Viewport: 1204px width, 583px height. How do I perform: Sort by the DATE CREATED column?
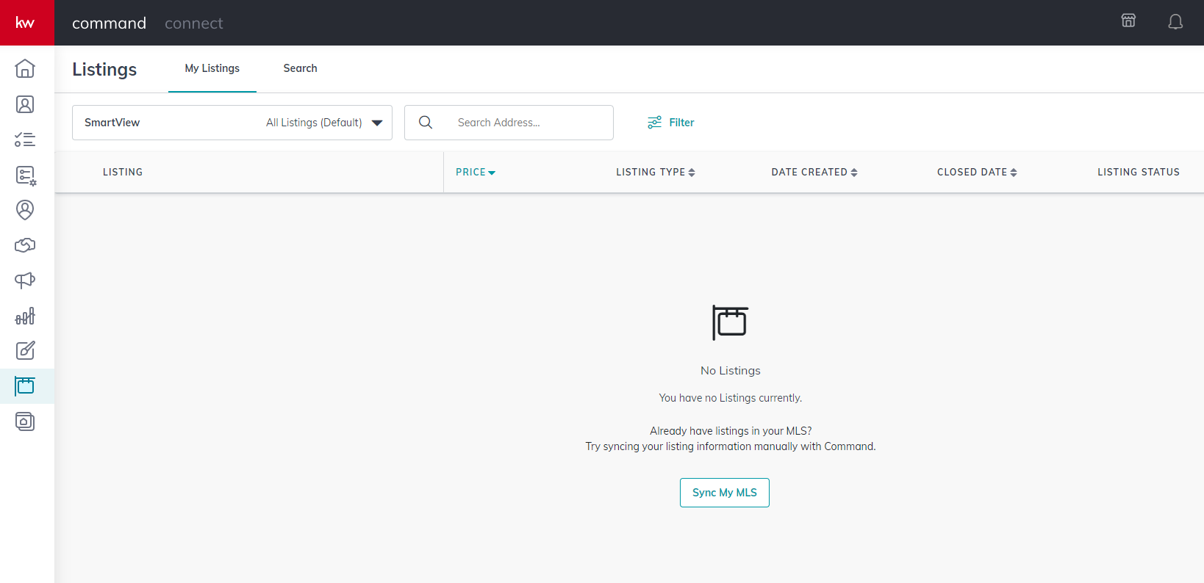pyautogui.click(x=814, y=172)
